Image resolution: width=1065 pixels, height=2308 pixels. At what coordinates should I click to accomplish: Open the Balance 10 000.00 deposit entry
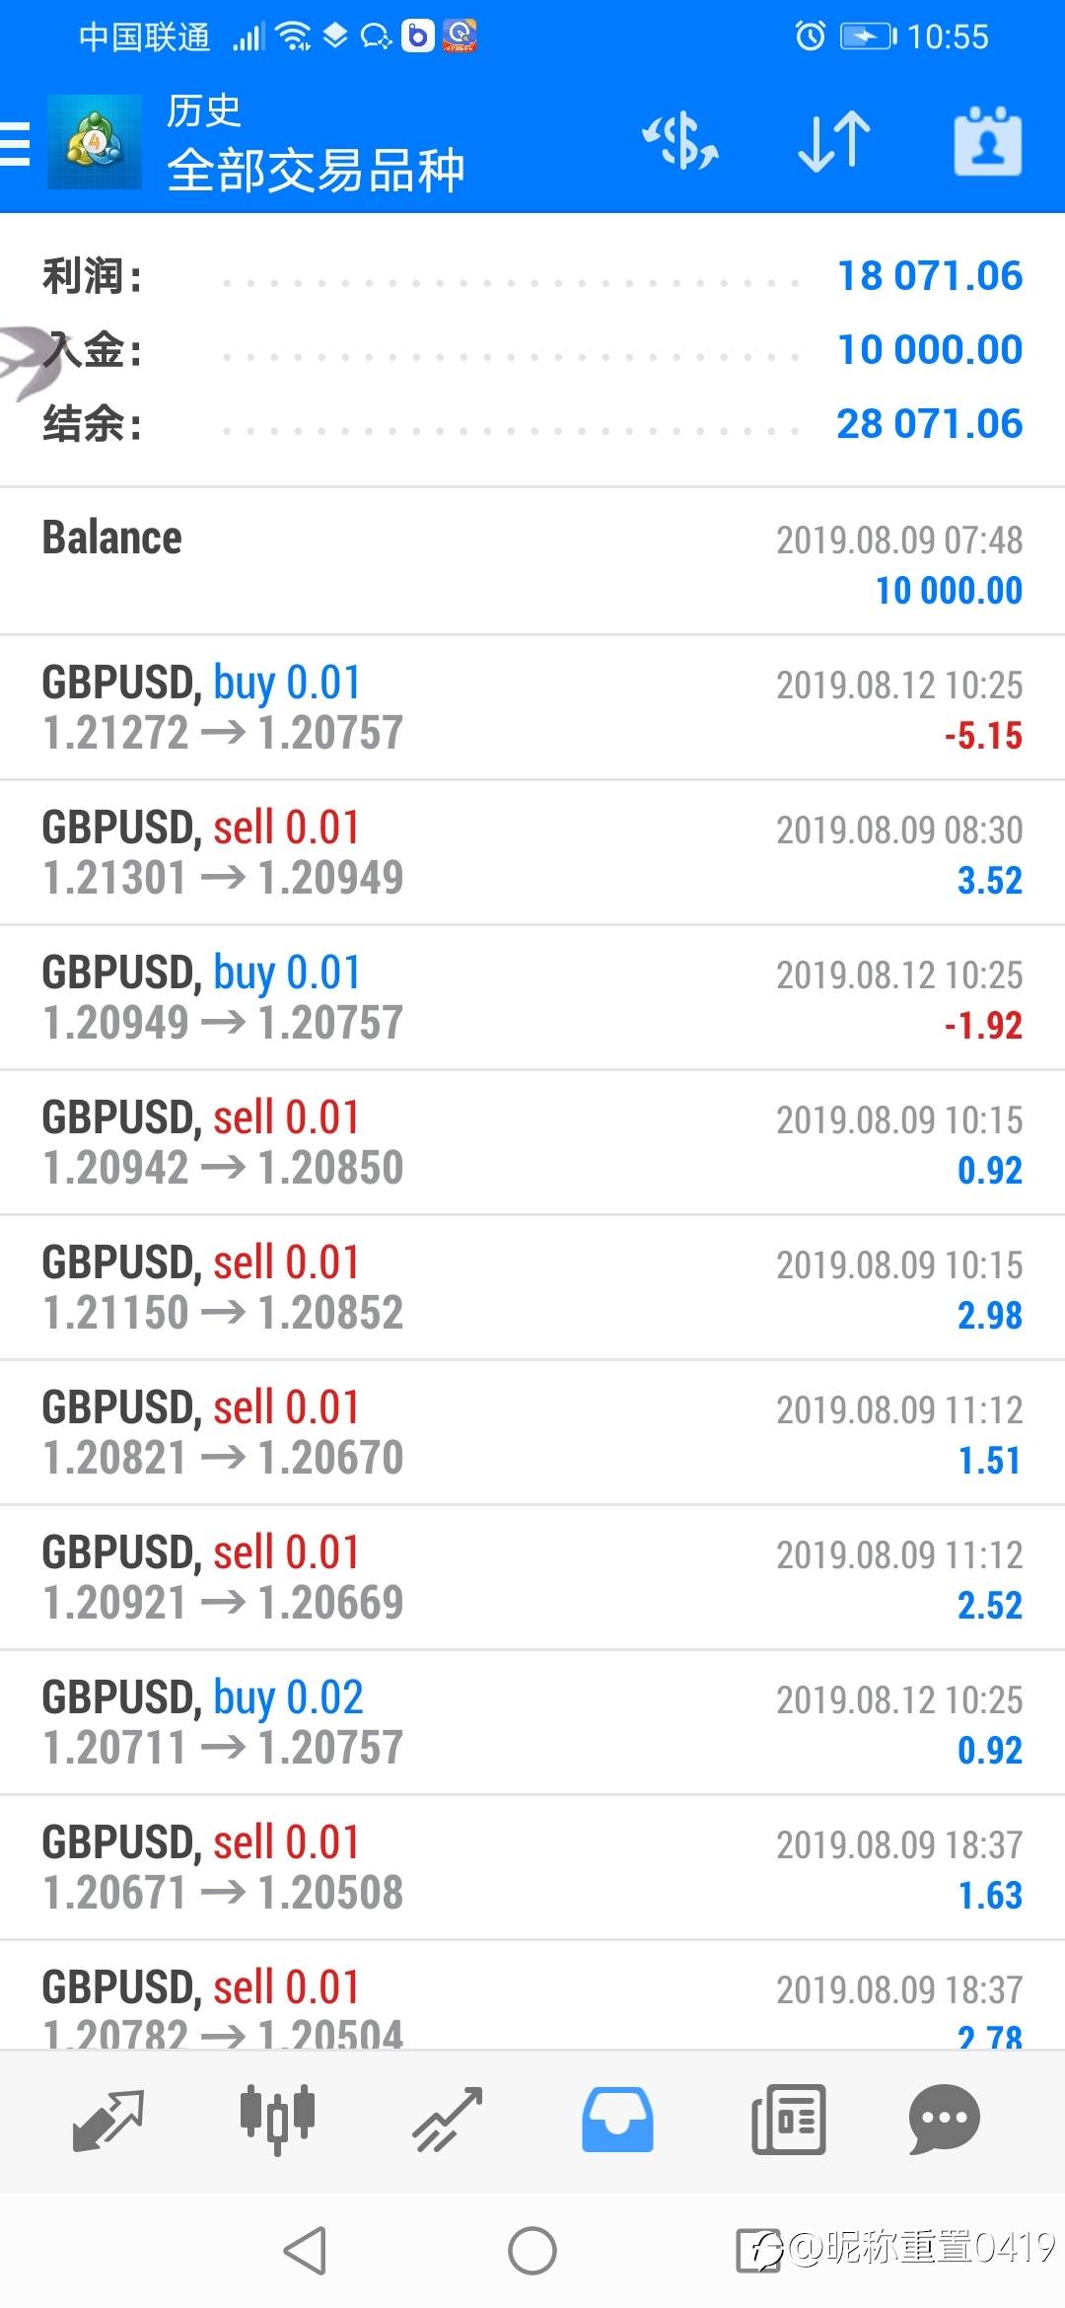click(x=532, y=562)
